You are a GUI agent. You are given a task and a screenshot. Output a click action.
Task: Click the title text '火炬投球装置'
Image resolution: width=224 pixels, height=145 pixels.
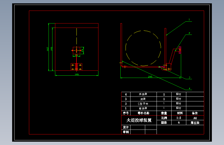[x=139, y=120]
